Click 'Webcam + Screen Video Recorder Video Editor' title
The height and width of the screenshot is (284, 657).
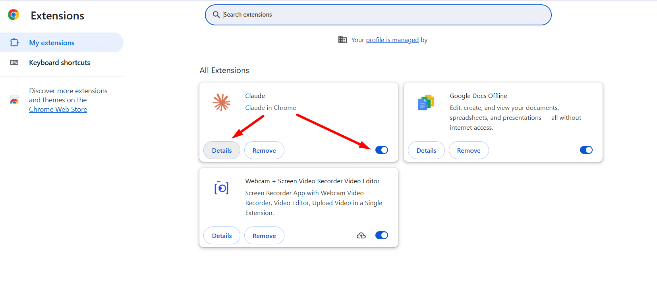(312, 181)
